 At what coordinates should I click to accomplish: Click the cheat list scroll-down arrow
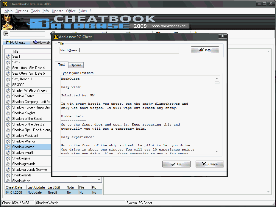point(99,180)
